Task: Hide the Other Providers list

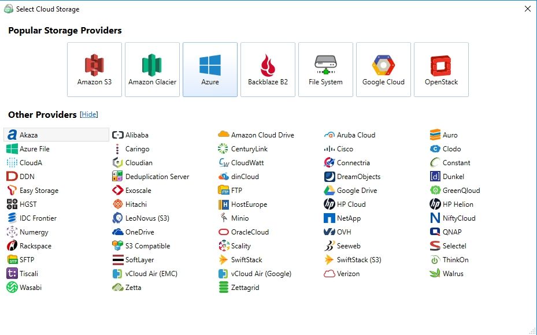Action: [x=89, y=114]
